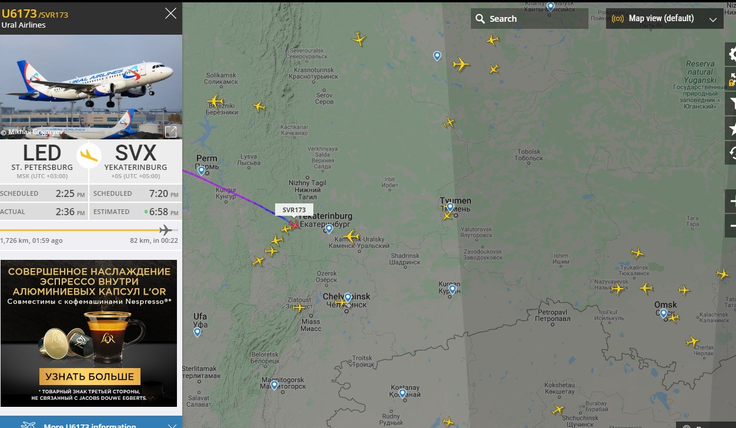
Task: Click the flight progress bar plane marker
Action: click(x=166, y=230)
